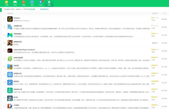Image resolution: width=169 pixels, height=109 pixels.
Task: Tick the 360压缩 checkbox
Action: (x=4, y=67)
